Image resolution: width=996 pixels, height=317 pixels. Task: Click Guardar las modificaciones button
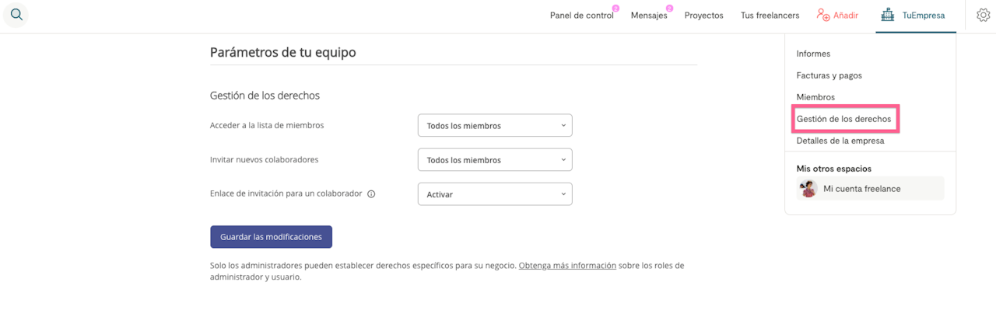point(271,237)
